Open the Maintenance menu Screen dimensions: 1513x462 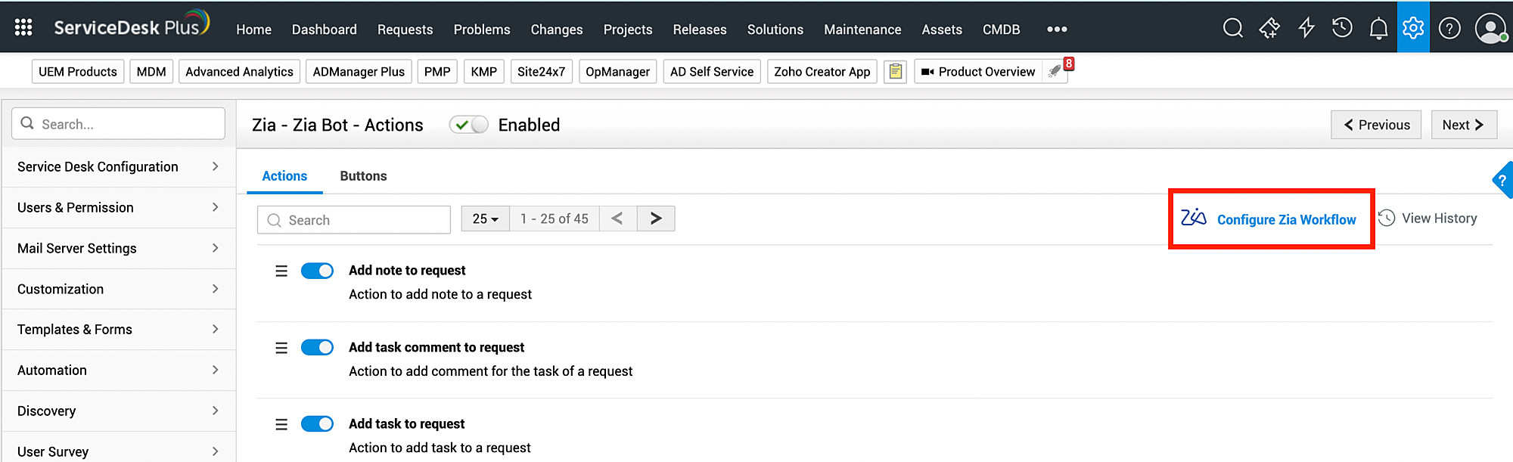862,29
